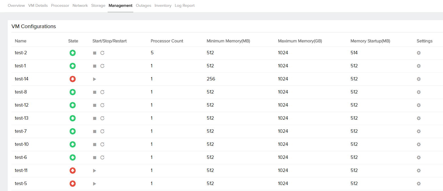
Task: Go to the Log Report tab
Action: point(185,5)
